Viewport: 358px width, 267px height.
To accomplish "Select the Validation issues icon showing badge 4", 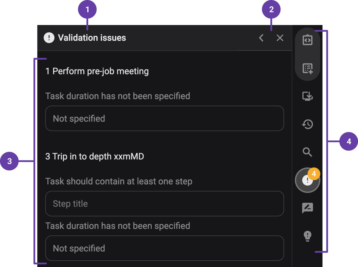I will (307, 180).
